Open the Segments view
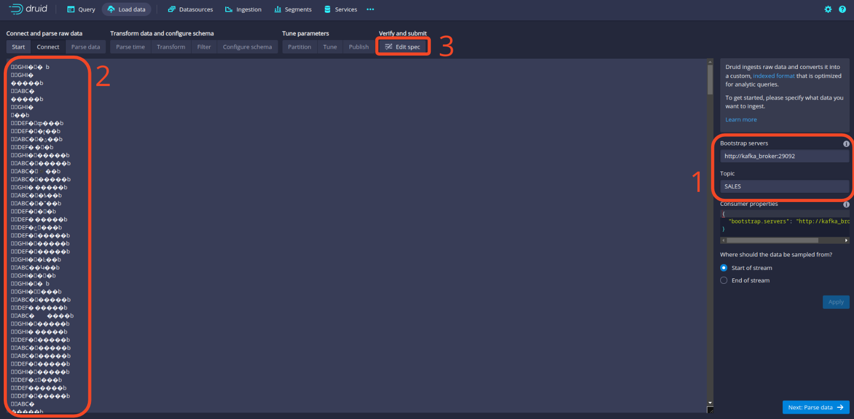The height and width of the screenshot is (419, 854). coord(293,10)
